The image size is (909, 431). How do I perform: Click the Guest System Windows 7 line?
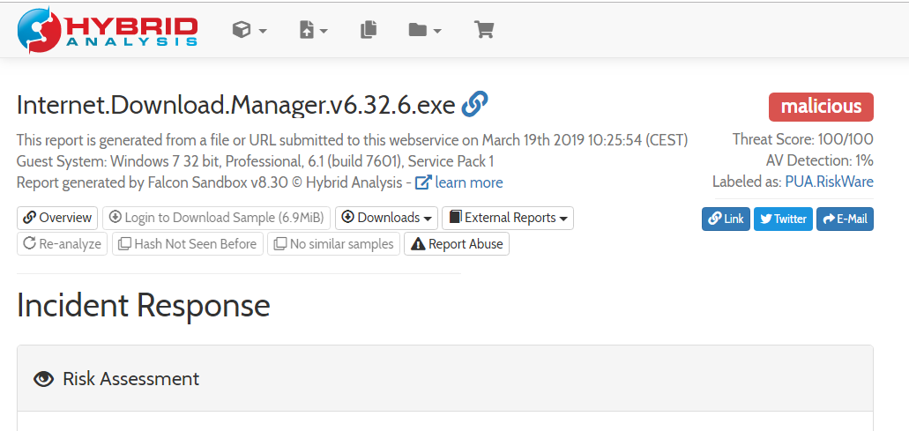coord(255,160)
